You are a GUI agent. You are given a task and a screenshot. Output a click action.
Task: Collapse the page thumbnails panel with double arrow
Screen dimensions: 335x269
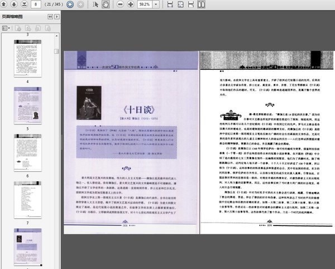(x=49, y=17)
